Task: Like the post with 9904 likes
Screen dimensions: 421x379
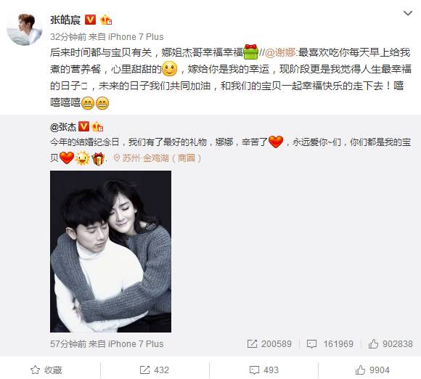Action: coord(372,370)
